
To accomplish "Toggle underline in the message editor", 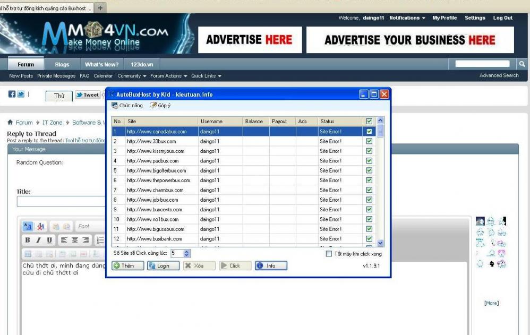I will [x=49, y=240].
